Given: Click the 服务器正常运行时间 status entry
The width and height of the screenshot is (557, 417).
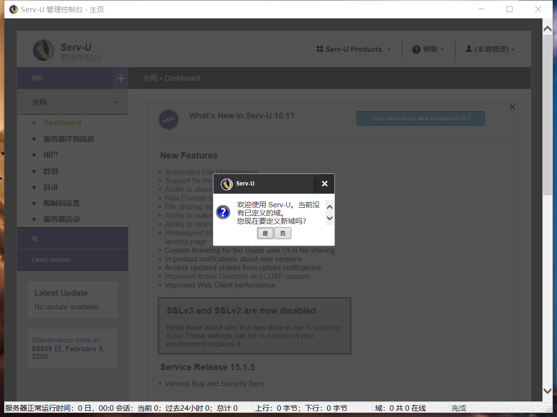Looking at the screenshot, I should point(60,408).
